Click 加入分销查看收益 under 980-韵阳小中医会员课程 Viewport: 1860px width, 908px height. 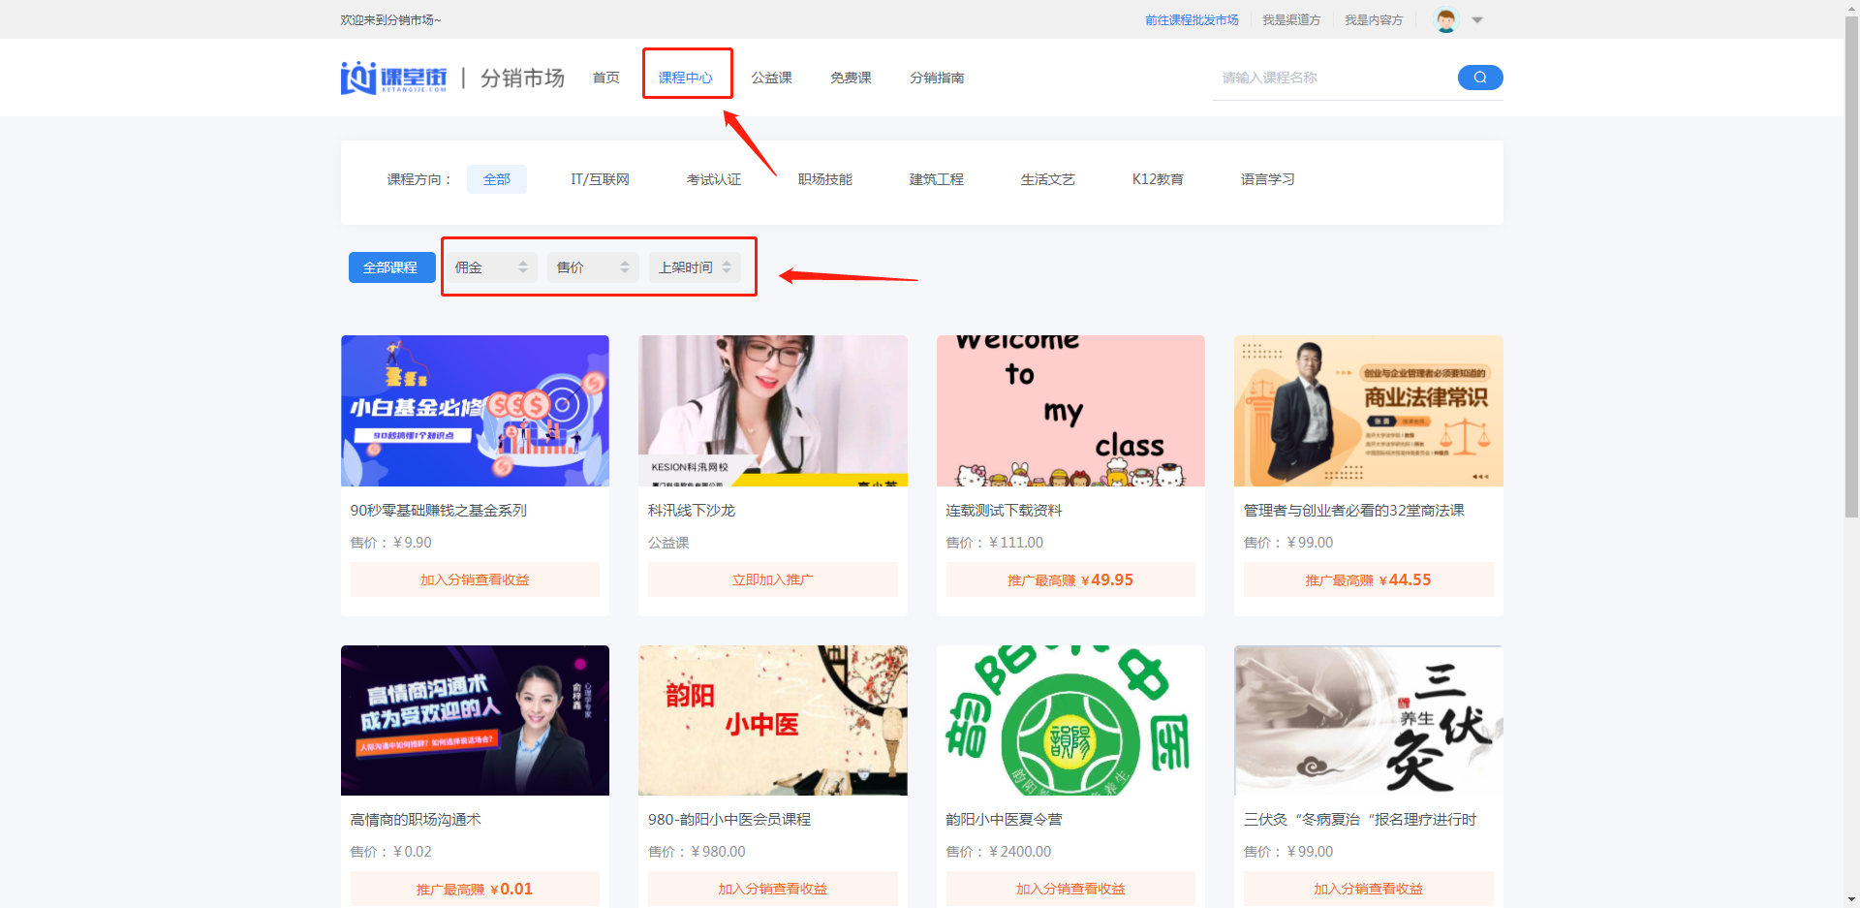[x=773, y=889]
